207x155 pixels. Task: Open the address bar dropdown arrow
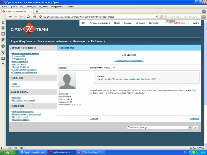click(x=156, y=17)
